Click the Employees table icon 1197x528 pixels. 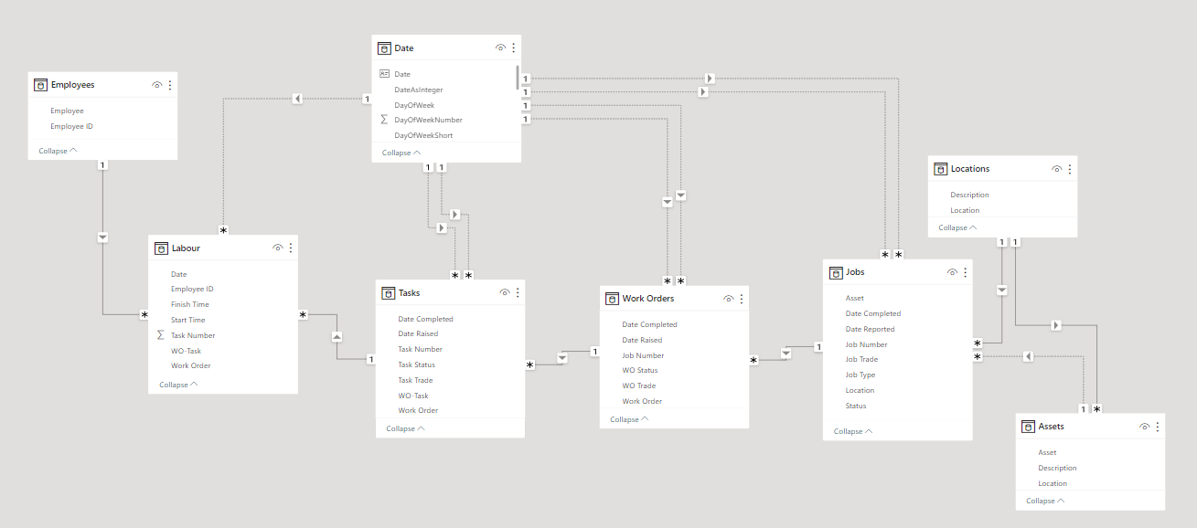click(40, 85)
